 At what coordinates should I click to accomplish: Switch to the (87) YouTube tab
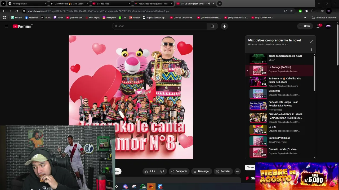coord(111,4)
